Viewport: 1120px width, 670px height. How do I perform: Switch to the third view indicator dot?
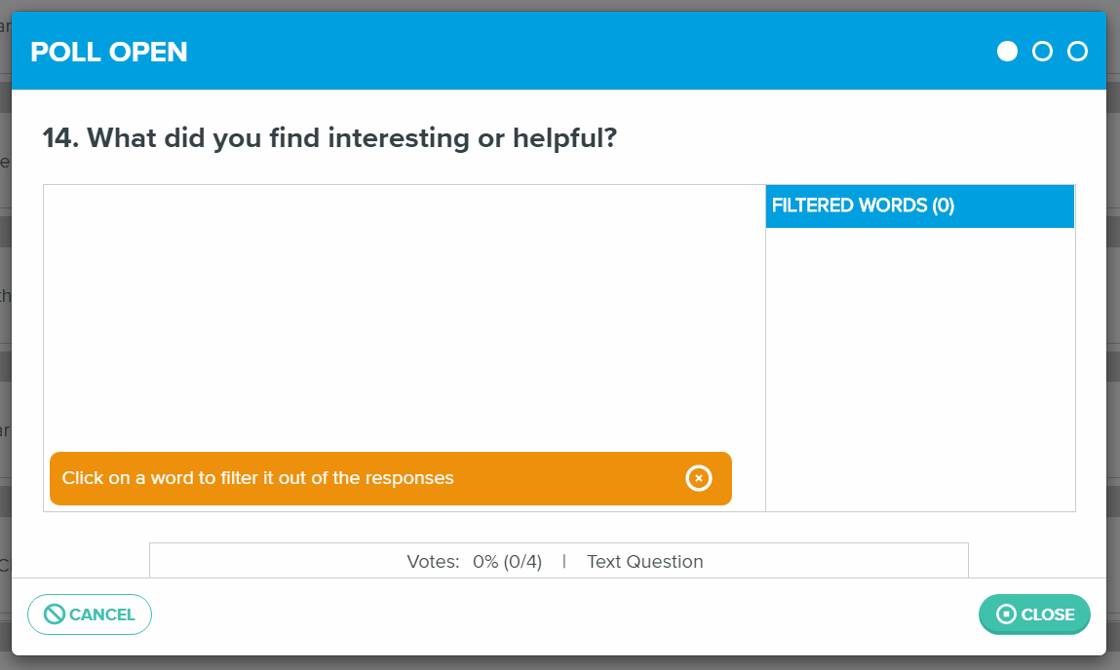point(1077,52)
